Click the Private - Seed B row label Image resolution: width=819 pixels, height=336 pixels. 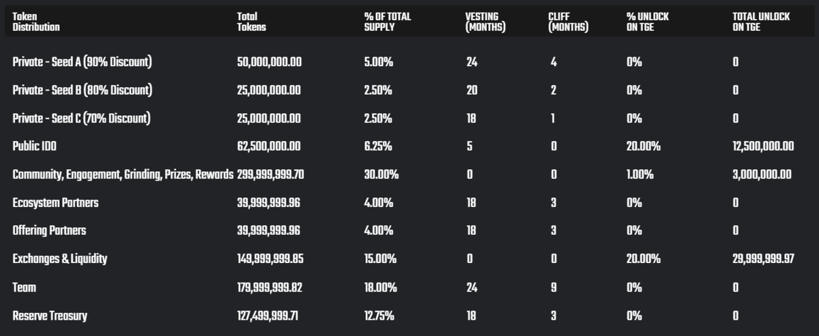point(82,91)
